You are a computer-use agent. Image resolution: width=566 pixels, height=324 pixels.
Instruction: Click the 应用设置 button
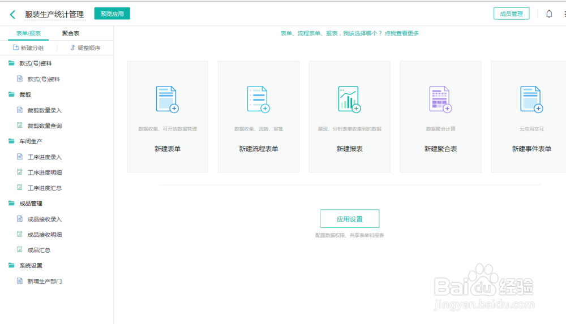pyautogui.click(x=349, y=219)
